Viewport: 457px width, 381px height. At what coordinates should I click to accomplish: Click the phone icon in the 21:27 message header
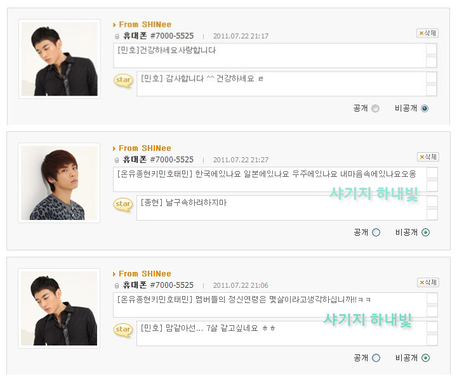[x=117, y=160]
